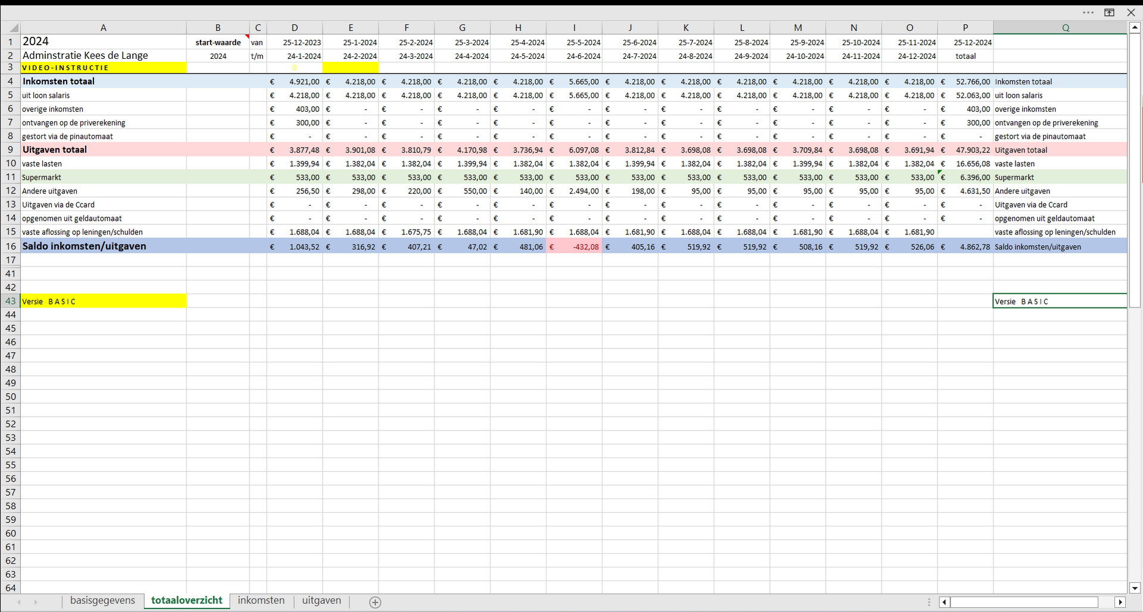This screenshot has height=612, width=1143.
Task: Click the start-waarde cell in column B
Action: click(218, 42)
